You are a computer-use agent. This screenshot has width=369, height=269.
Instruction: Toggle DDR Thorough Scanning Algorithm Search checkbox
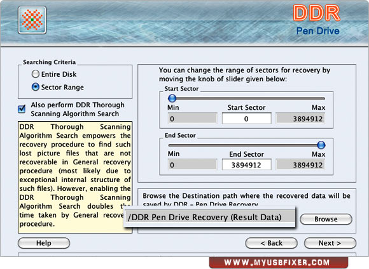click(x=22, y=109)
